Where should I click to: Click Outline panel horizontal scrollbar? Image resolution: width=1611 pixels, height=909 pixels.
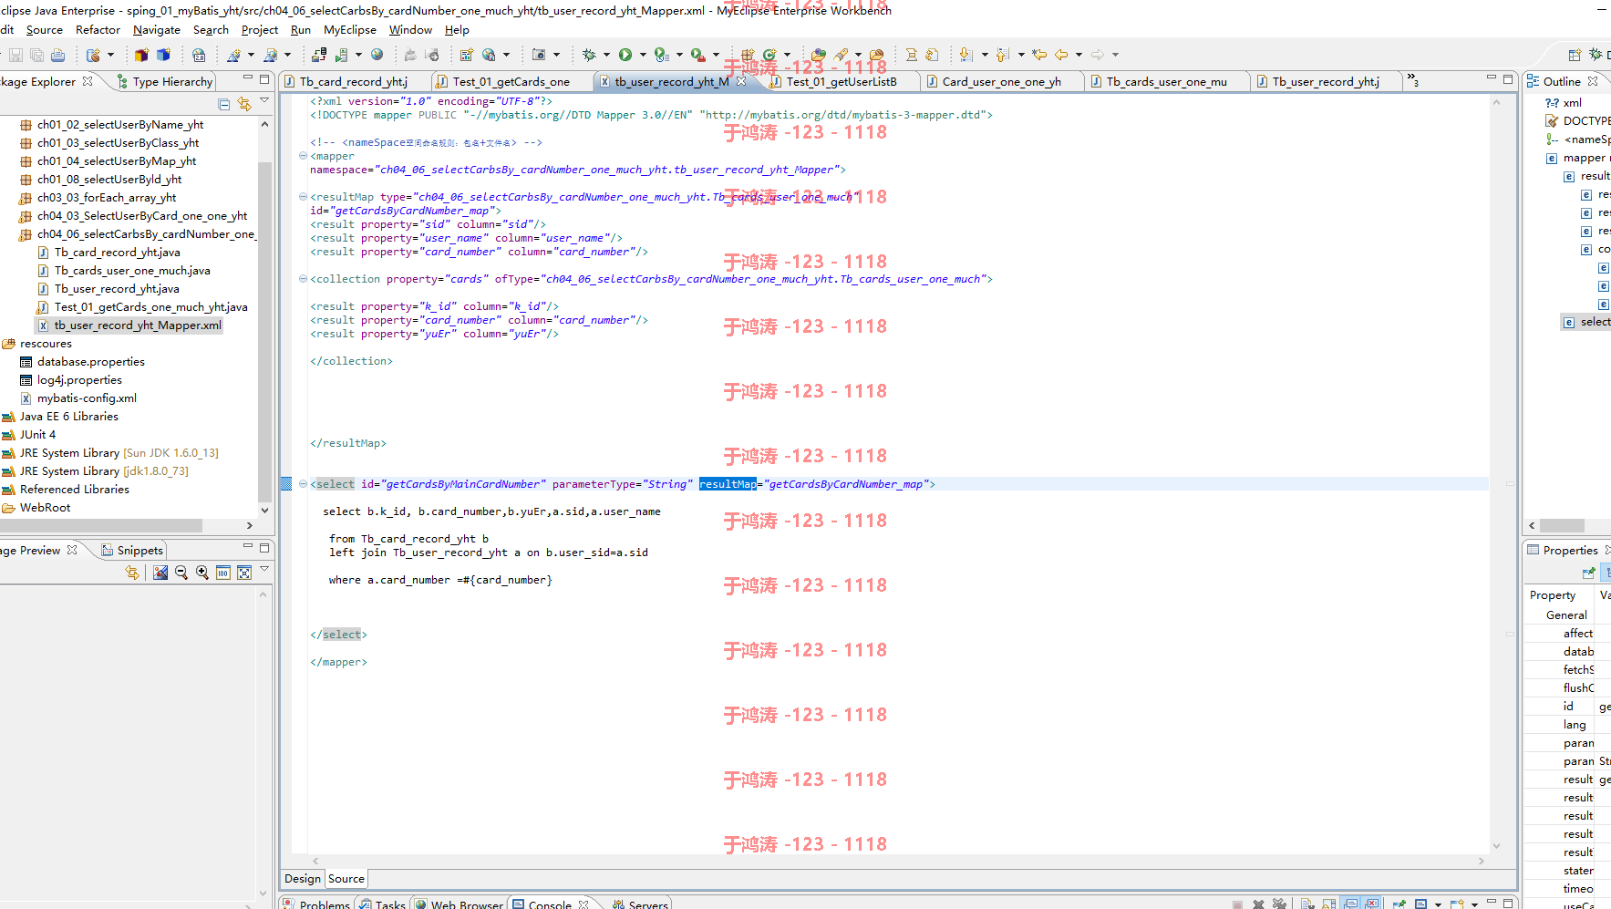pos(1563,526)
